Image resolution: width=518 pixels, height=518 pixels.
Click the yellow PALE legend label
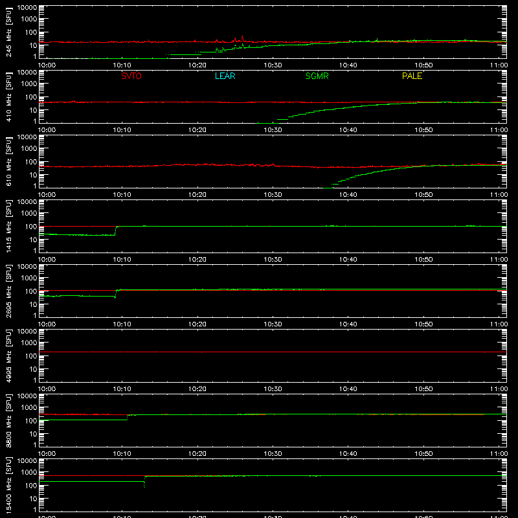[412, 76]
